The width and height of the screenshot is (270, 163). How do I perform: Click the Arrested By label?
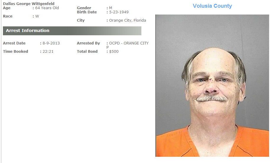click(x=88, y=43)
